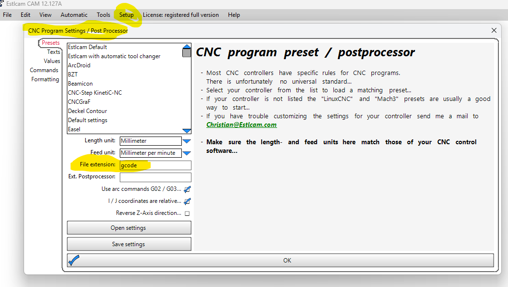Click the File extension input field
Screen dimensions: 508x287
click(x=155, y=165)
